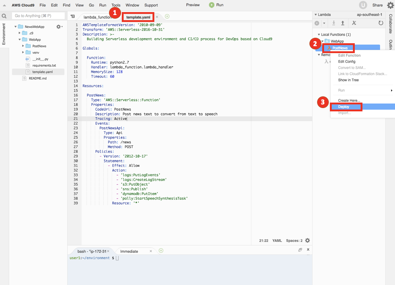Open the Environment side panel tab
The height and width of the screenshot is (285, 395).
click(x=4, y=34)
